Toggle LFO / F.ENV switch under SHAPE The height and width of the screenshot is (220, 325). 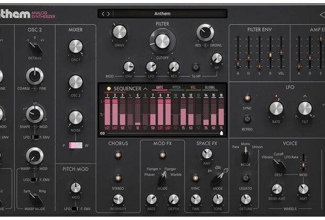35,137
